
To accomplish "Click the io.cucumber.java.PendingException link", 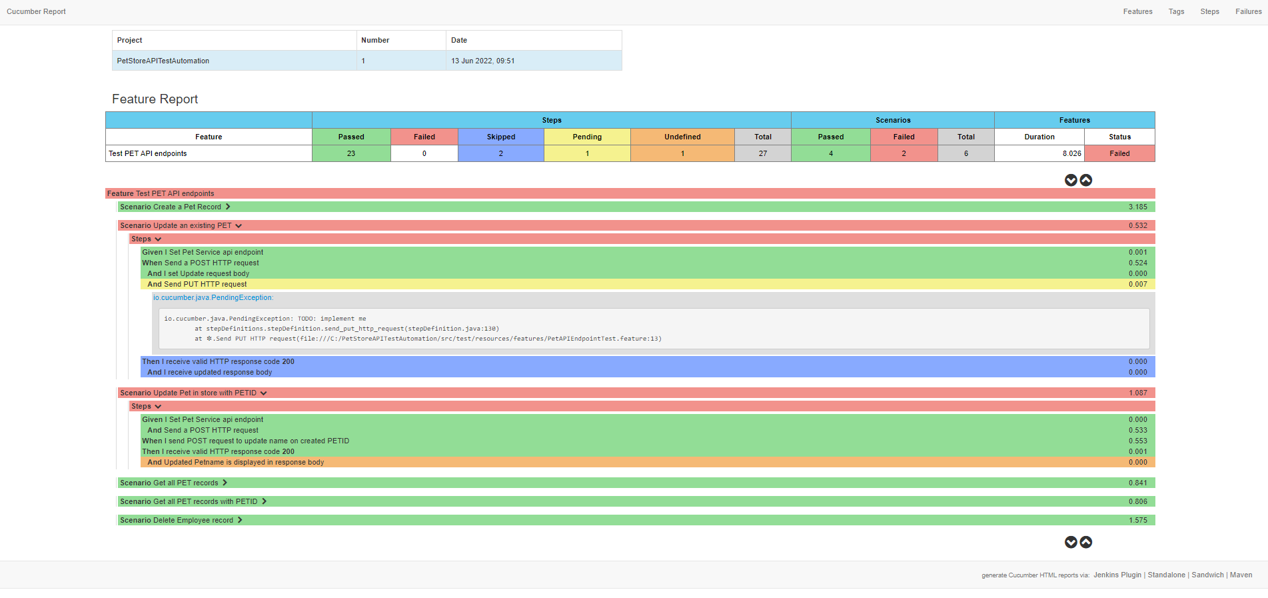I will click(213, 297).
